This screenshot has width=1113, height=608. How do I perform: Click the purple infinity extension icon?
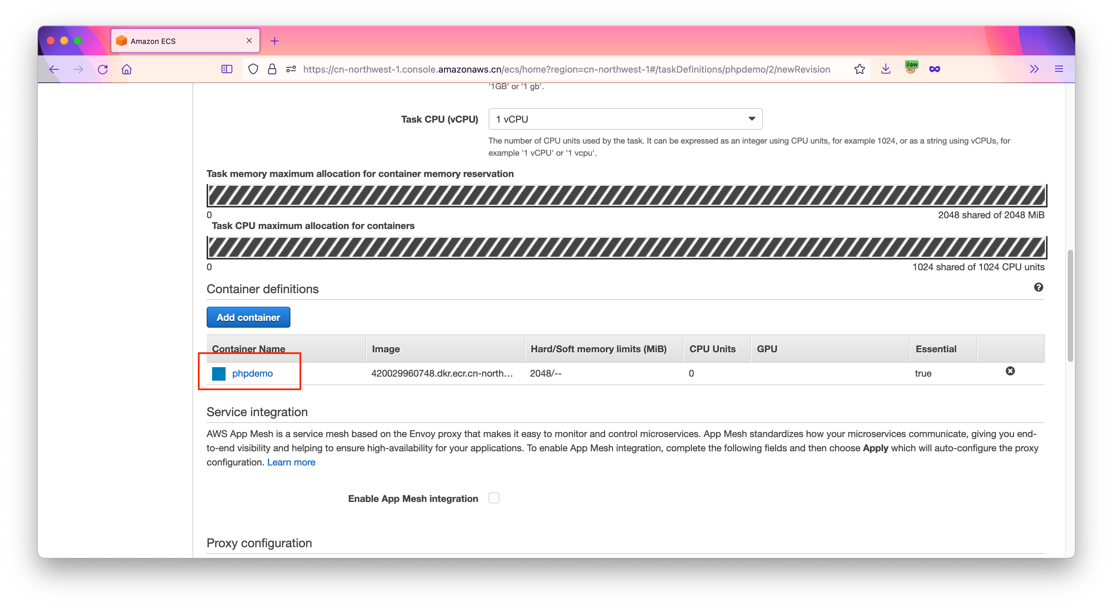click(934, 69)
